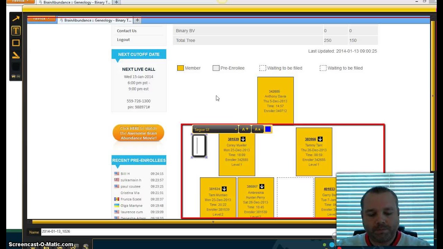Viewport: 443px width, 249px height.
Task: Open the inner Firefox menu button
Action: (x=42, y=19)
